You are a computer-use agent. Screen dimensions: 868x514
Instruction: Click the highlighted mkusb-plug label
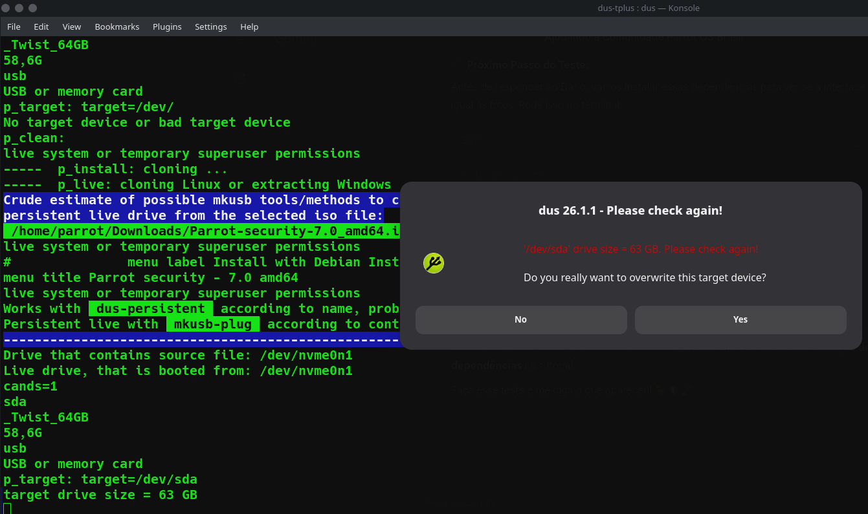pos(213,324)
